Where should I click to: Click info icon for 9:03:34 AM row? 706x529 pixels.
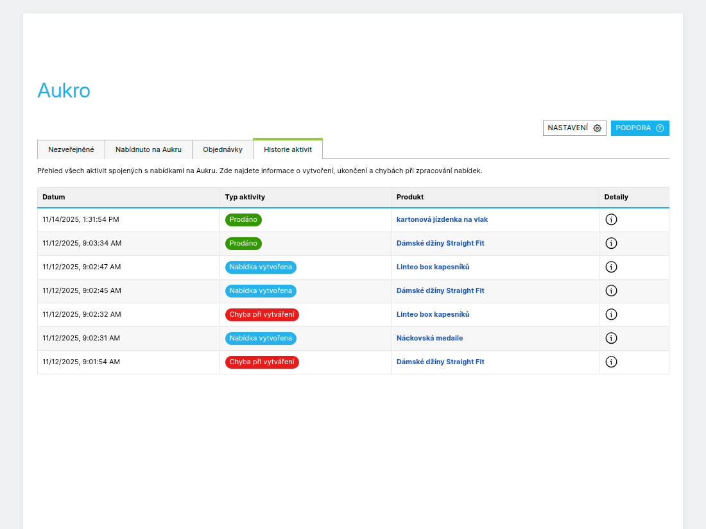point(611,243)
